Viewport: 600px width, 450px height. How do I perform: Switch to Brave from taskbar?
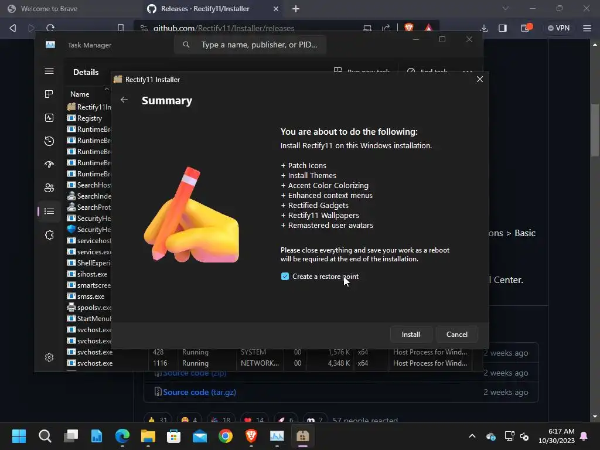(x=251, y=436)
